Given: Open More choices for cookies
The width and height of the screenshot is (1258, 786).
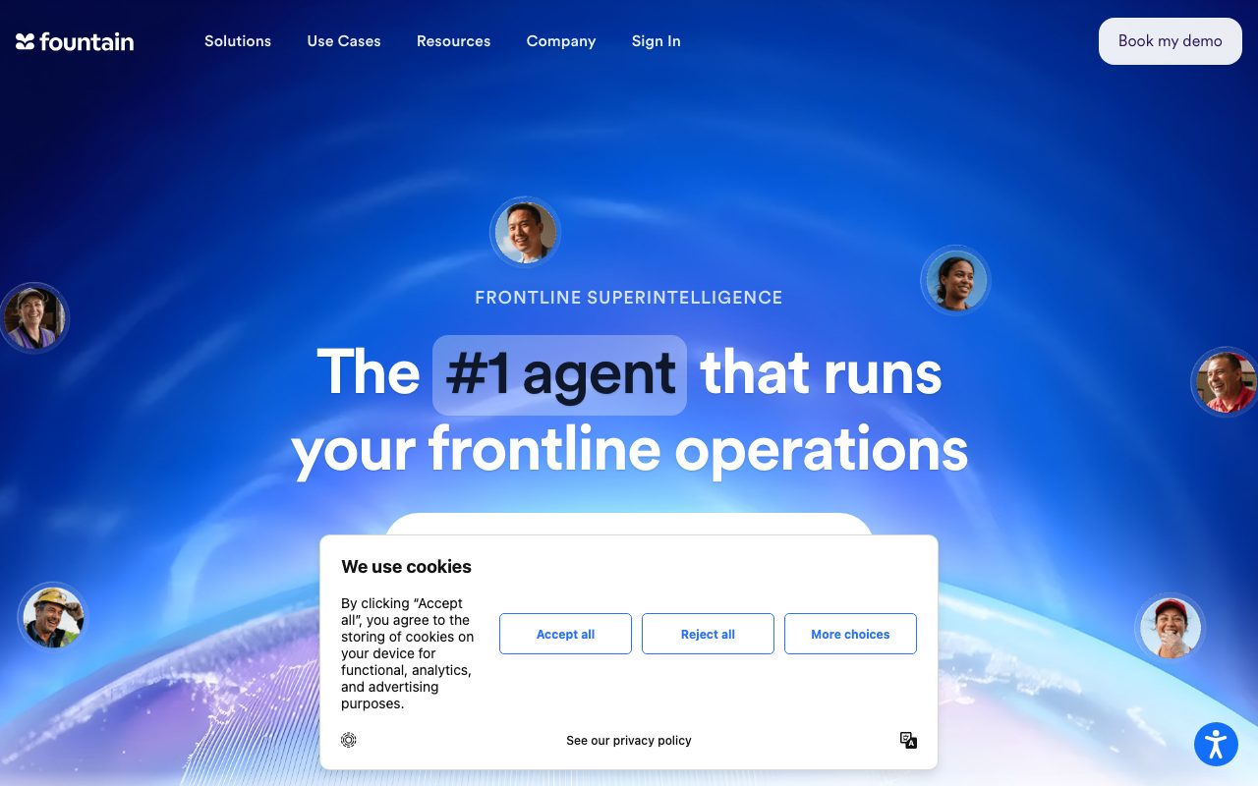Looking at the screenshot, I should [850, 634].
